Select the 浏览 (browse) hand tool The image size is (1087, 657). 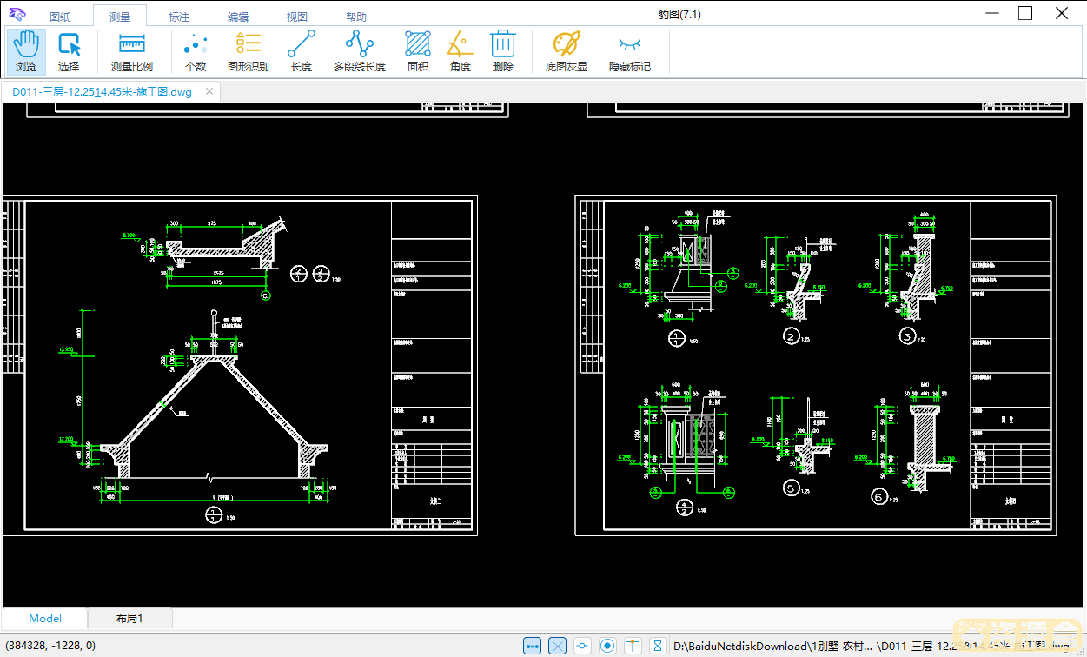[26, 51]
